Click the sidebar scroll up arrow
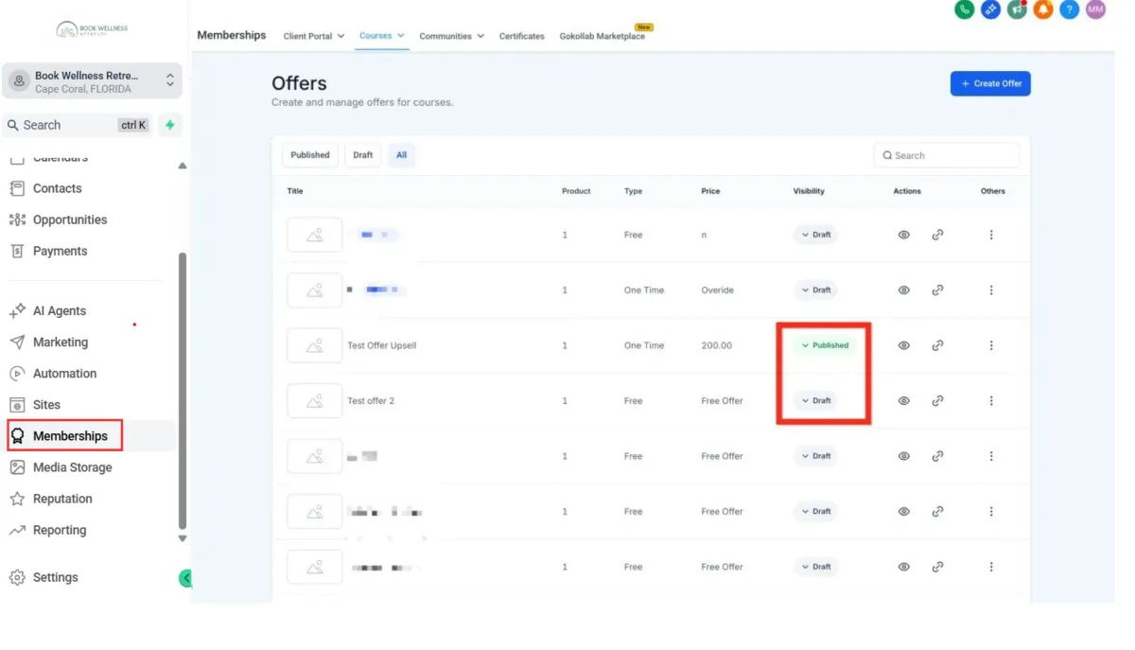The width and height of the screenshot is (1135, 650). pos(183,166)
